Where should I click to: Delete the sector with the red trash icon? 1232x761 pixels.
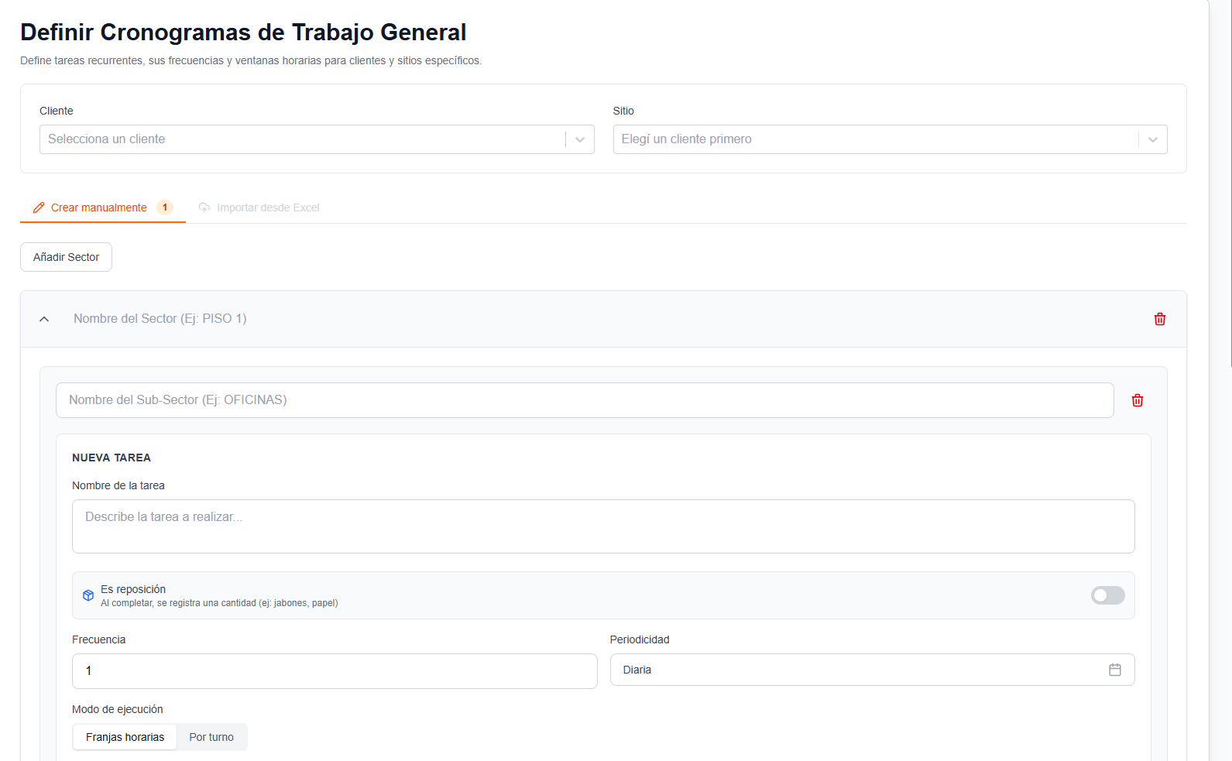point(1160,319)
